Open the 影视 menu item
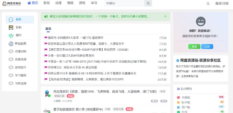 click(x=47, y=3)
